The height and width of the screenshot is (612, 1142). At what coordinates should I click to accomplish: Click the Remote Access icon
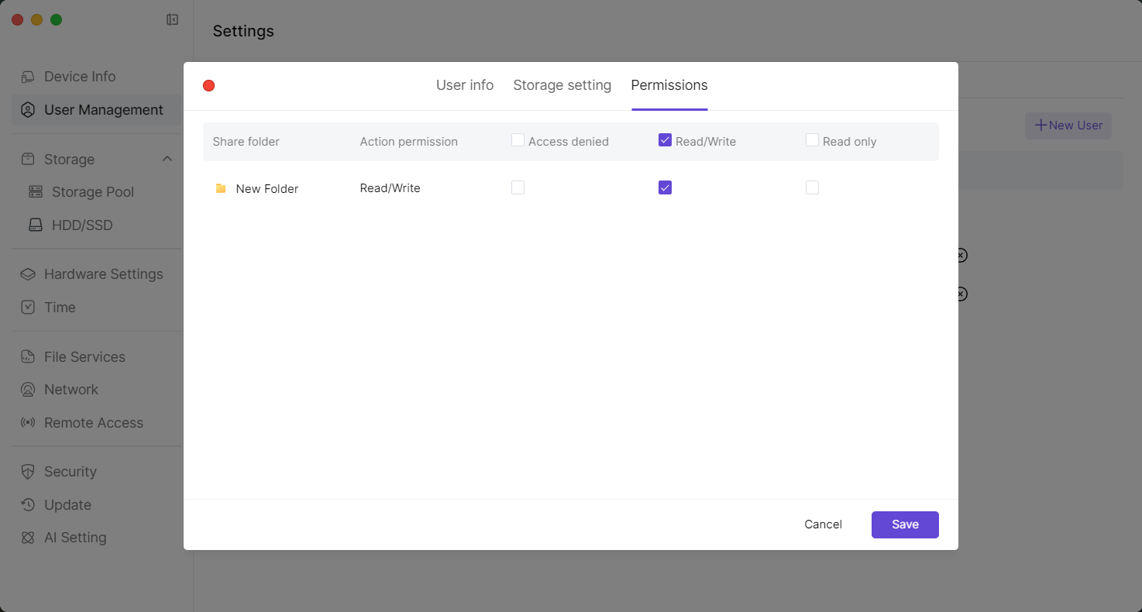28,423
